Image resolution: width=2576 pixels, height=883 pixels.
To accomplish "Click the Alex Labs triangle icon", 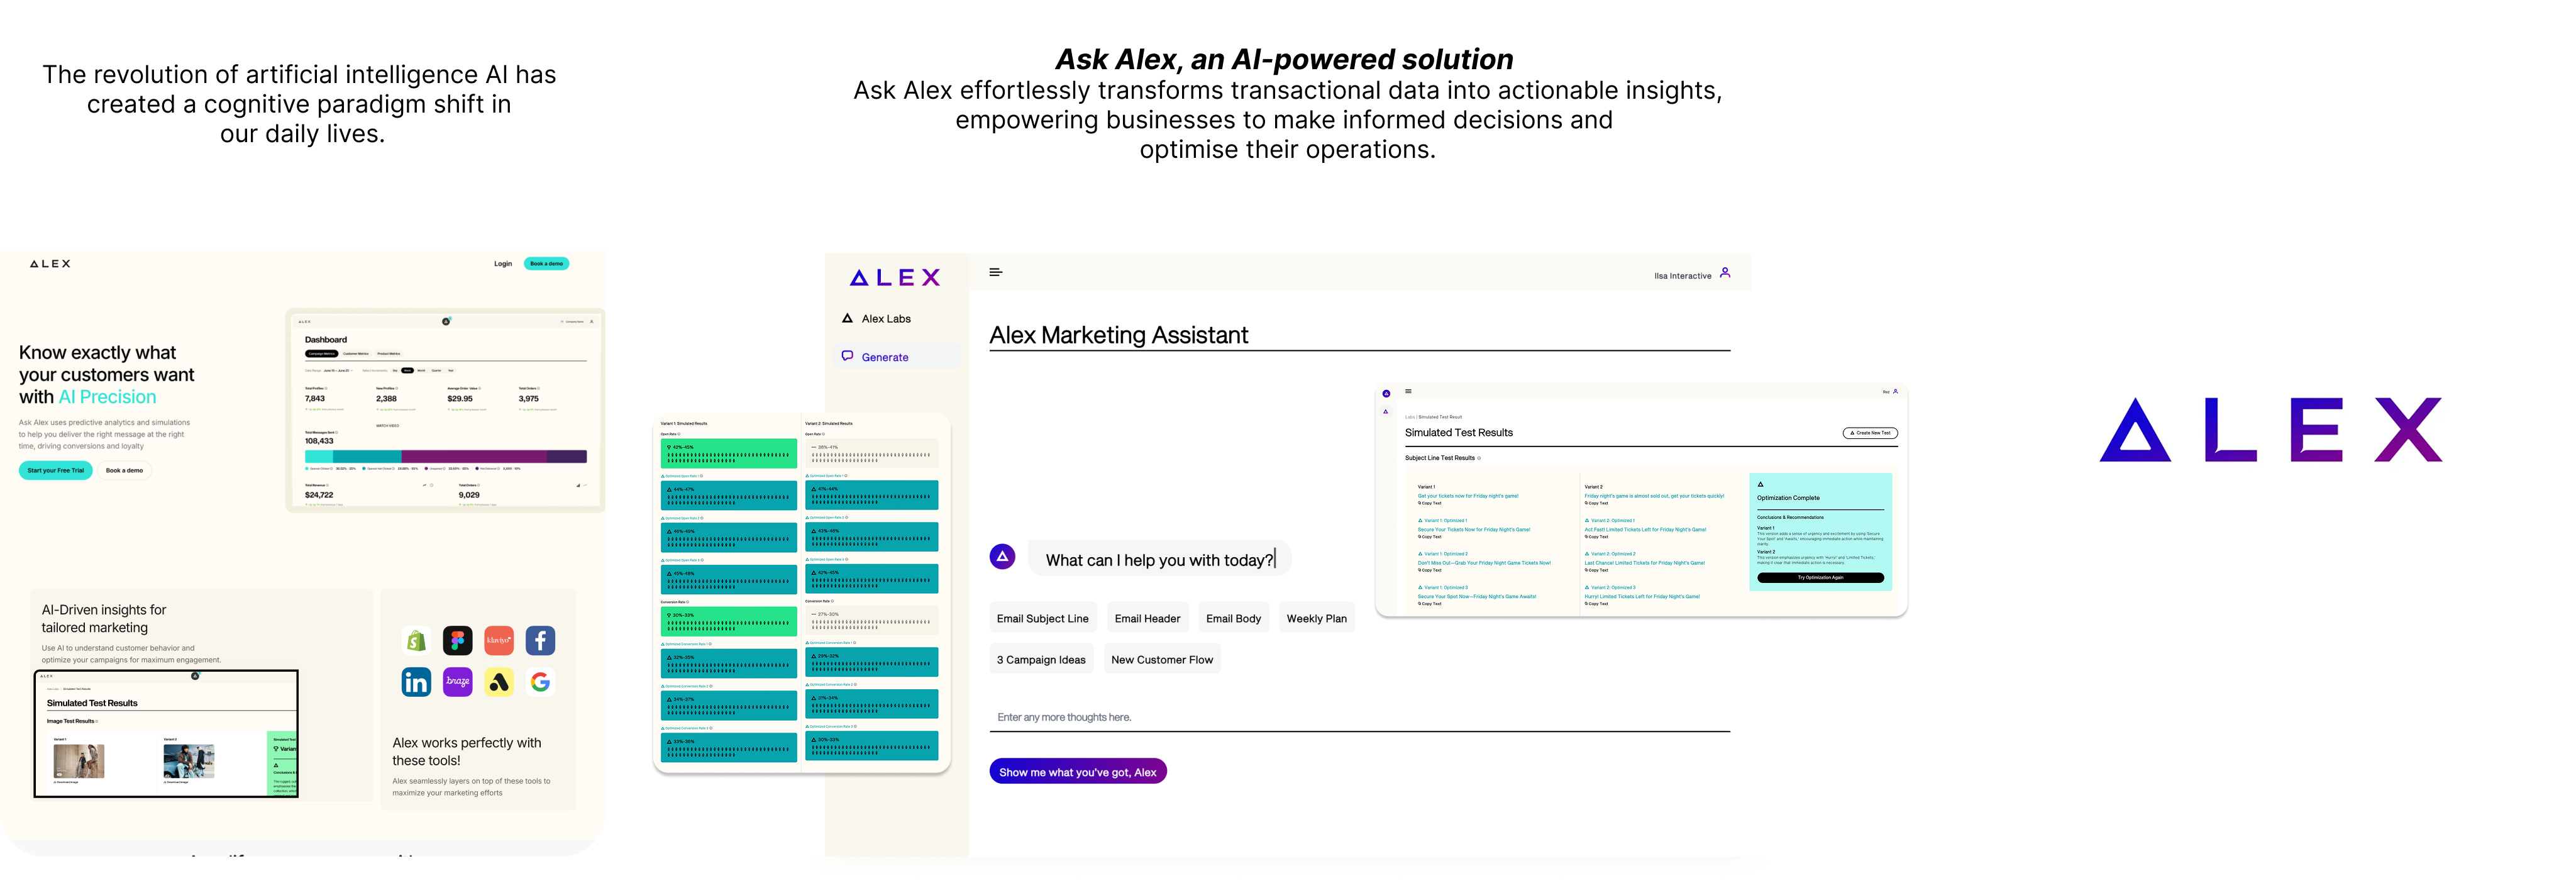I will pyautogui.click(x=847, y=318).
